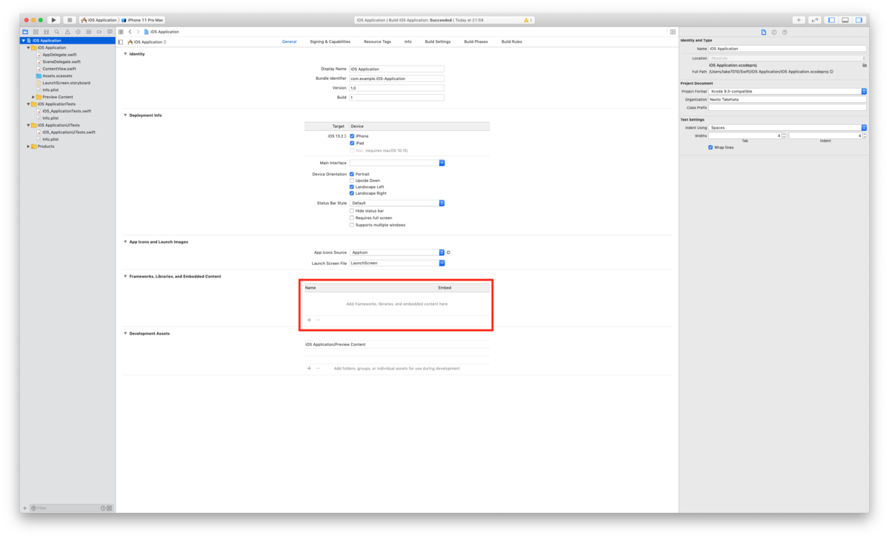
Task: Open the Report navigator speech-bubble icon
Action: (x=110, y=32)
